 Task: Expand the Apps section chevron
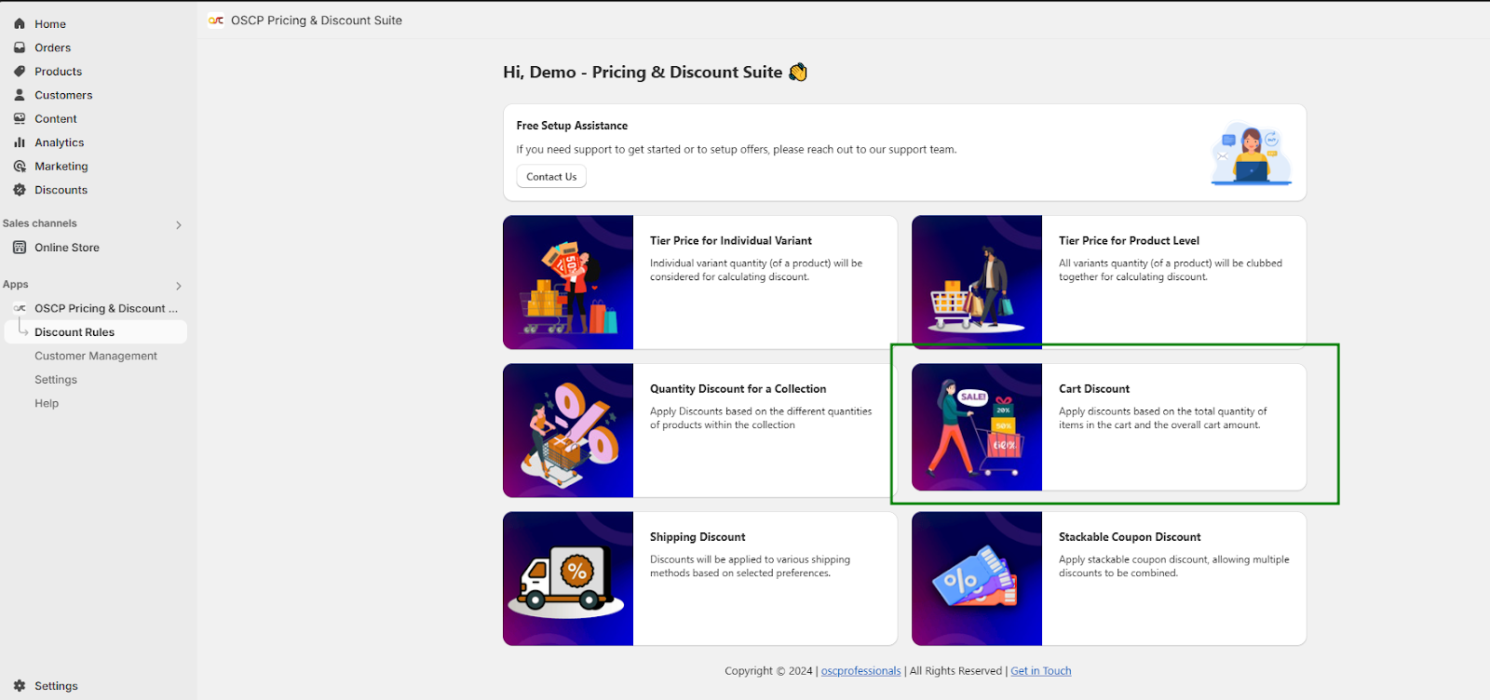click(179, 286)
